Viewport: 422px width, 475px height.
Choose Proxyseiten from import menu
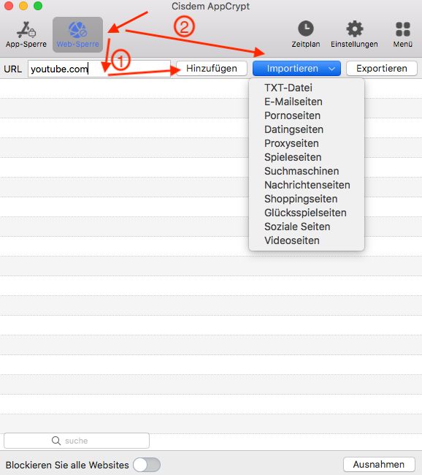pos(291,143)
